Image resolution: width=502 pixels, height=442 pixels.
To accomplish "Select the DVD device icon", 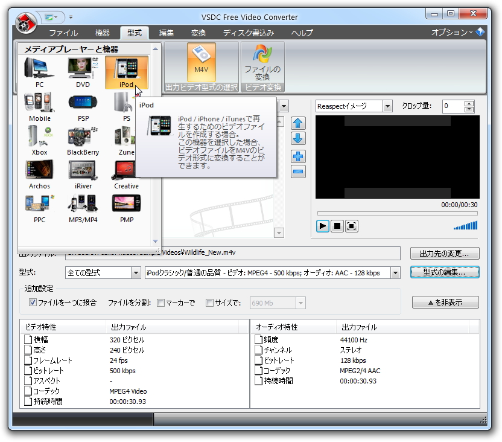I will coord(83,72).
